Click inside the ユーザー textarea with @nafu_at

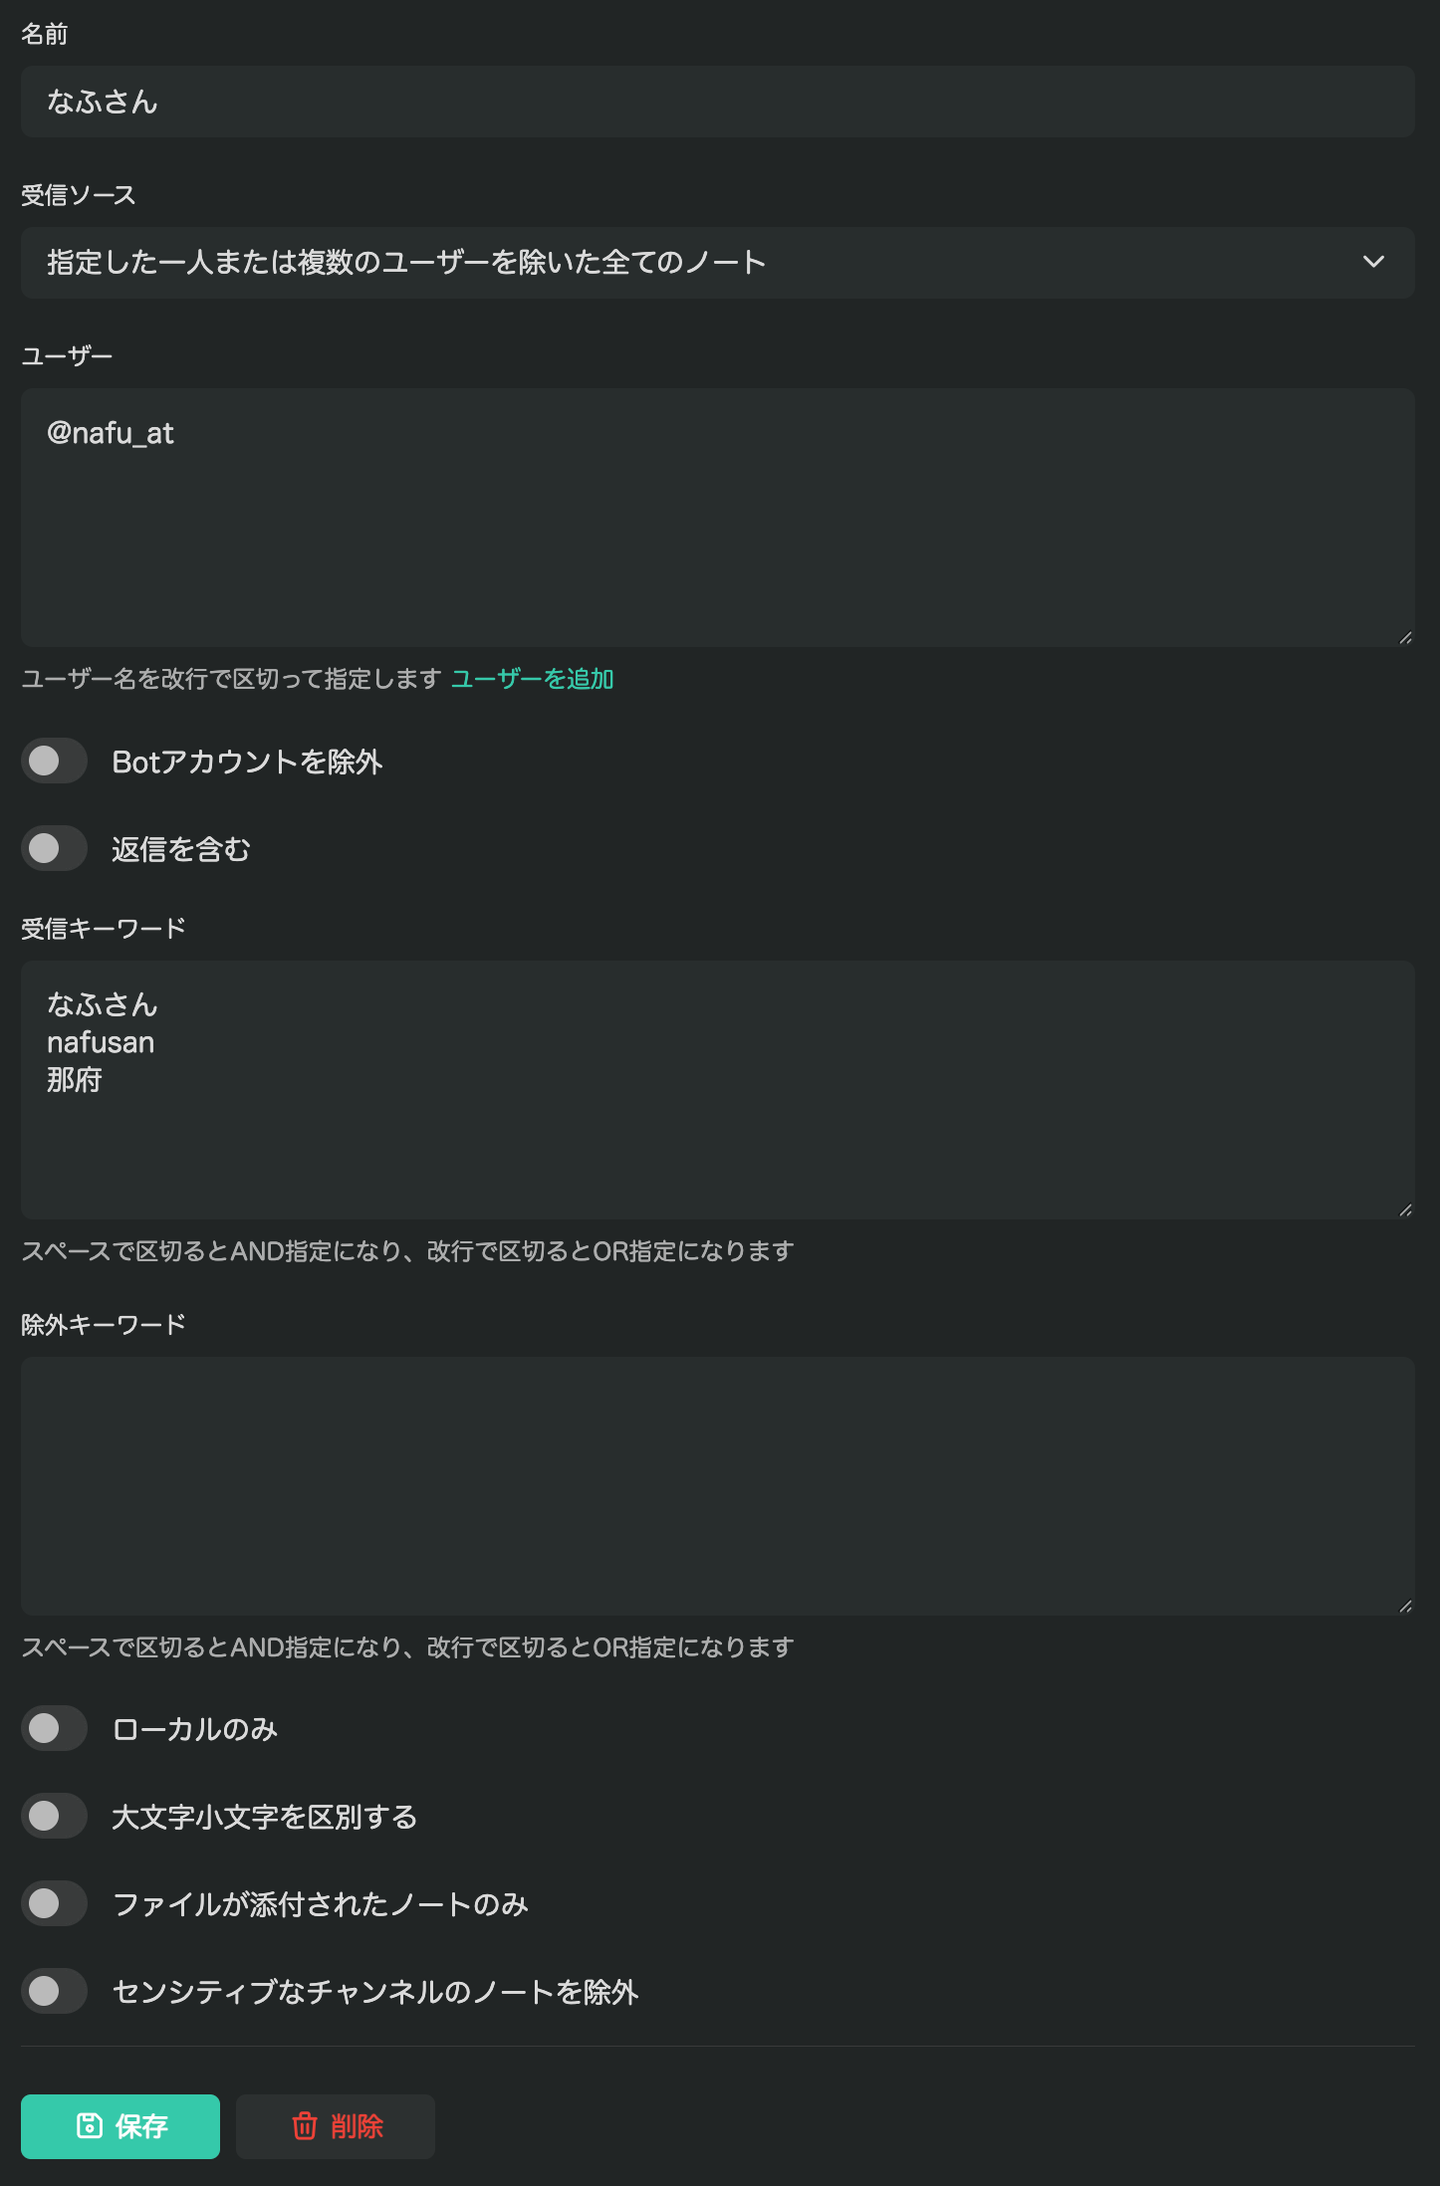pyautogui.click(x=717, y=518)
